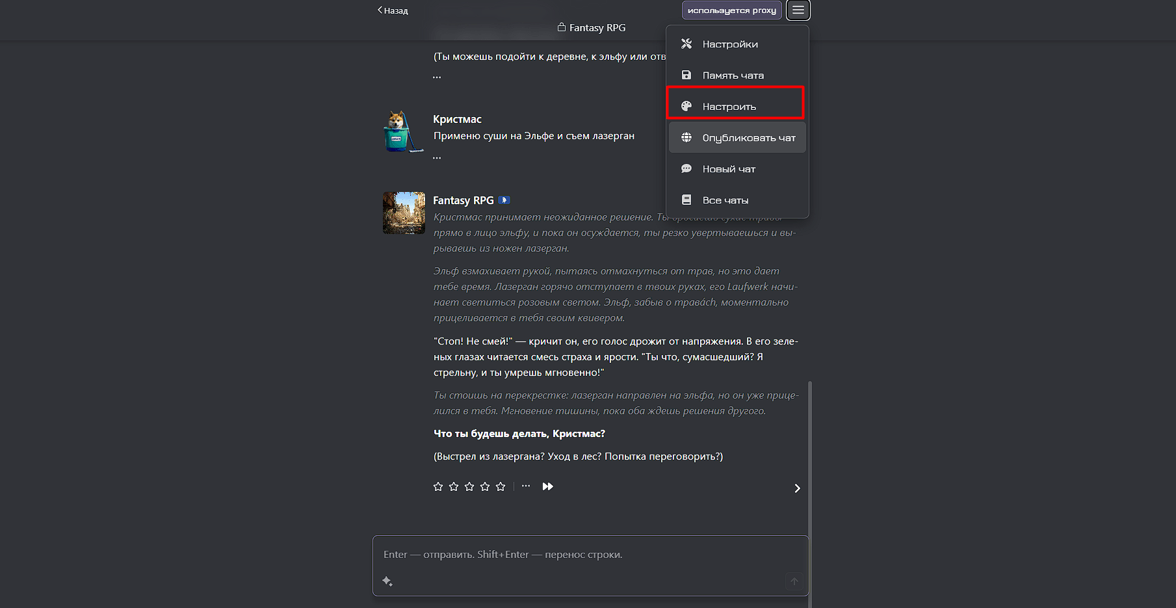Open more options dots beside the stars

point(526,486)
